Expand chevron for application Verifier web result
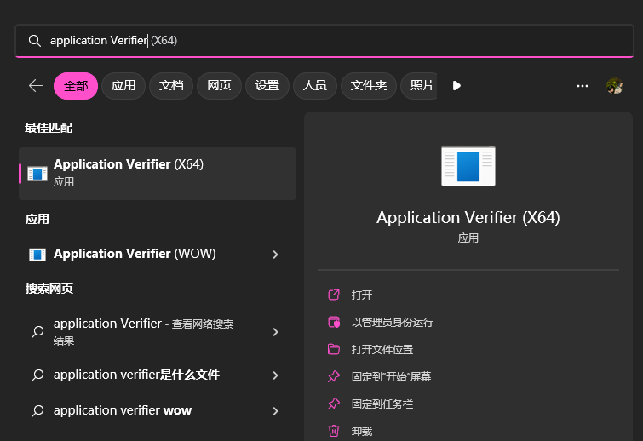Screen dimensions: 643x441 click(x=276, y=332)
